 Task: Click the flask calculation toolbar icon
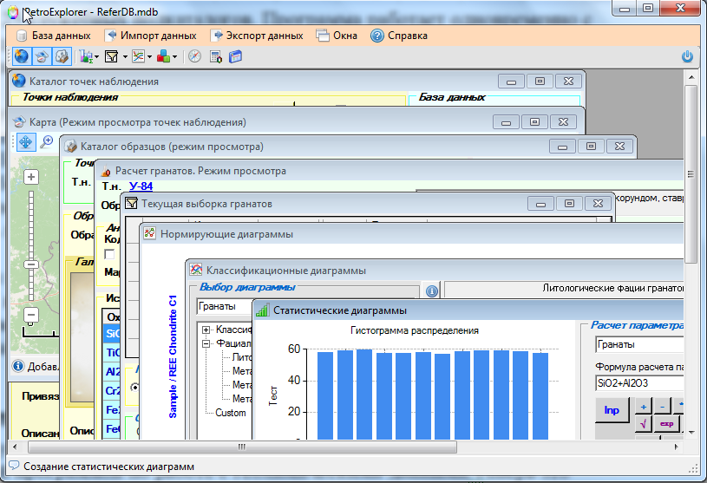(x=86, y=56)
